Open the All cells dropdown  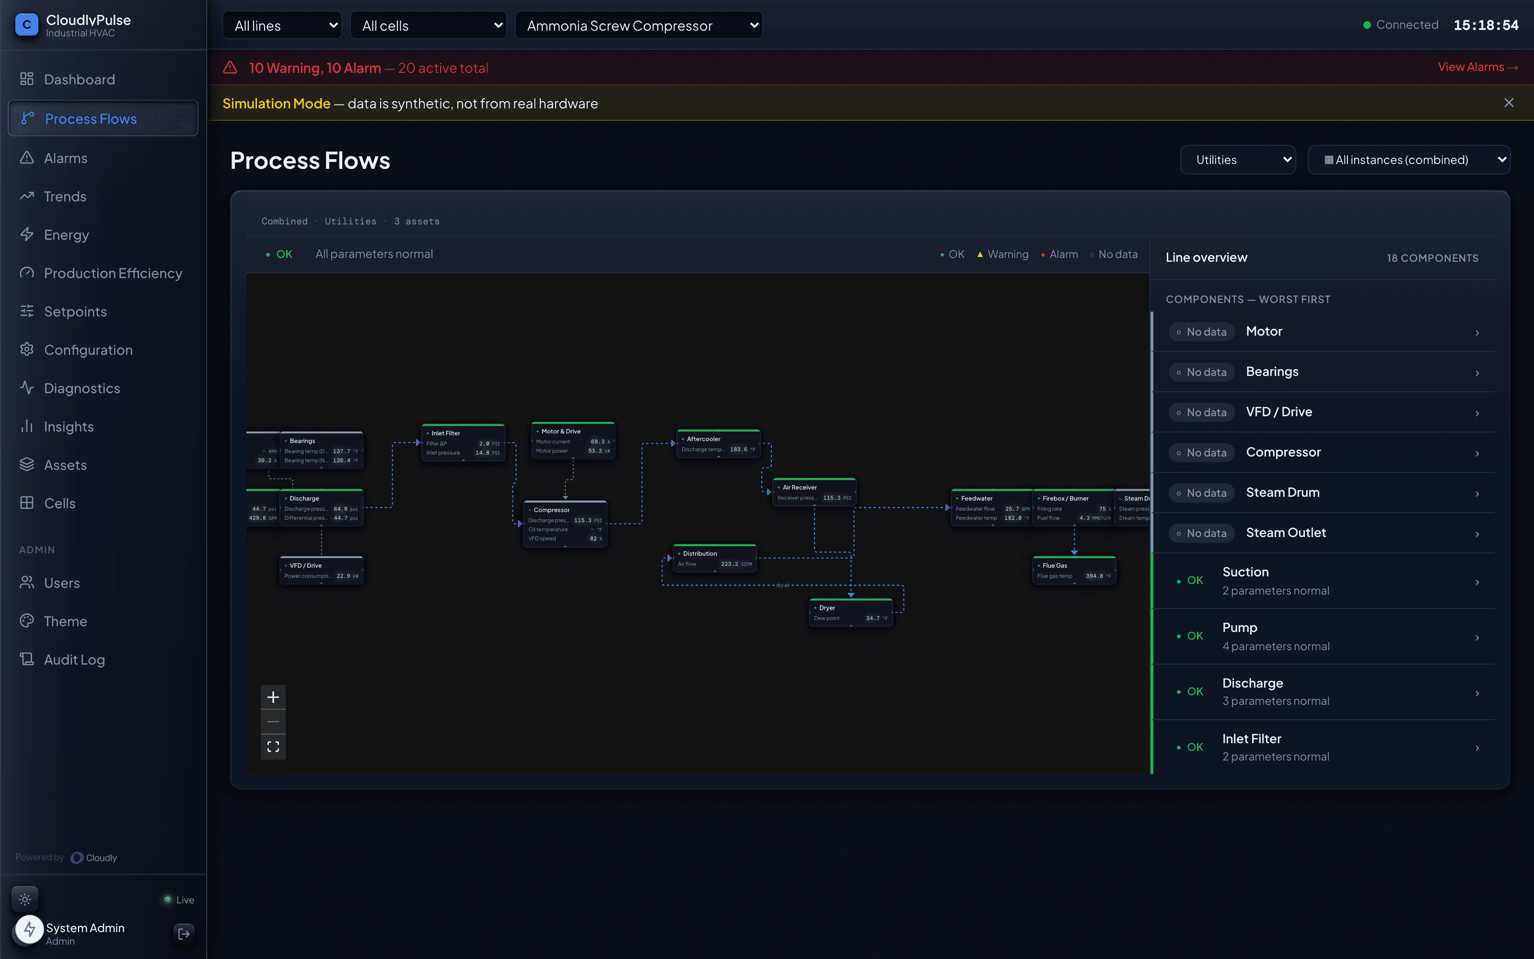click(x=429, y=25)
